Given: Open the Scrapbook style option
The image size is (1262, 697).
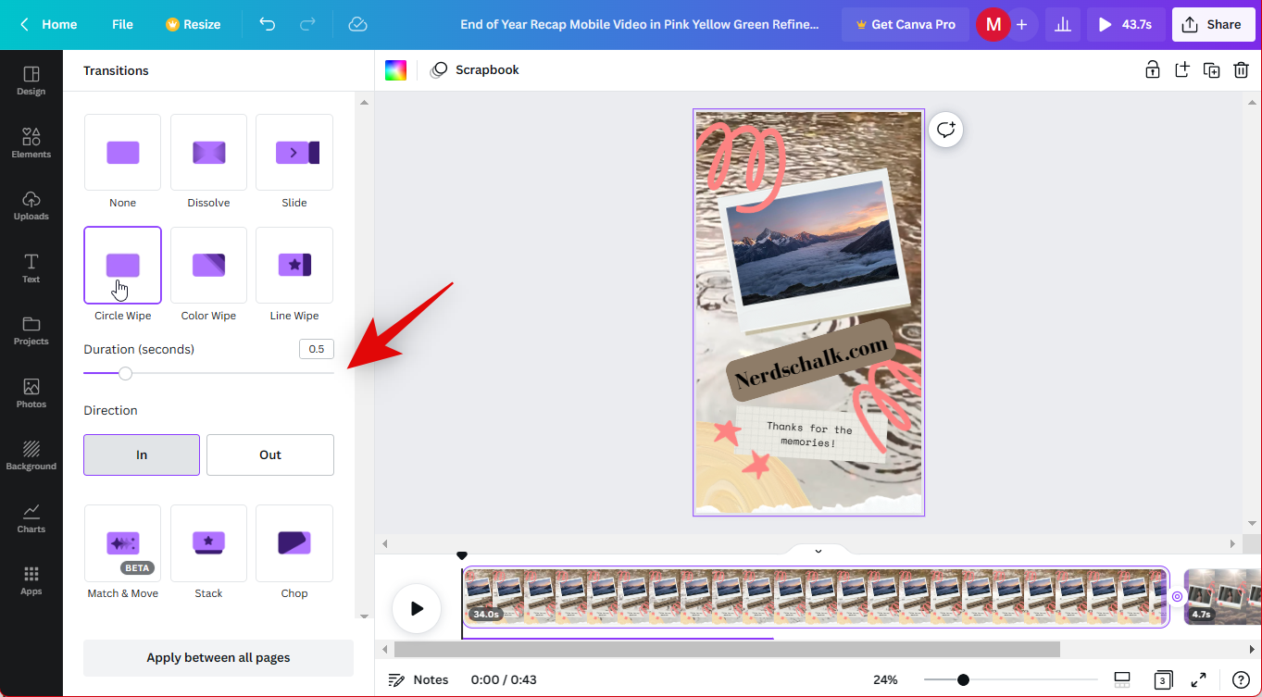Looking at the screenshot, I should pyautogui.click(x=475, y=69).
